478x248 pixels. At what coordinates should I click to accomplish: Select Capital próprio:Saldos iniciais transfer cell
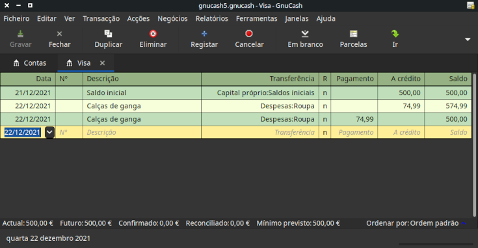click(x=260, y=92)
